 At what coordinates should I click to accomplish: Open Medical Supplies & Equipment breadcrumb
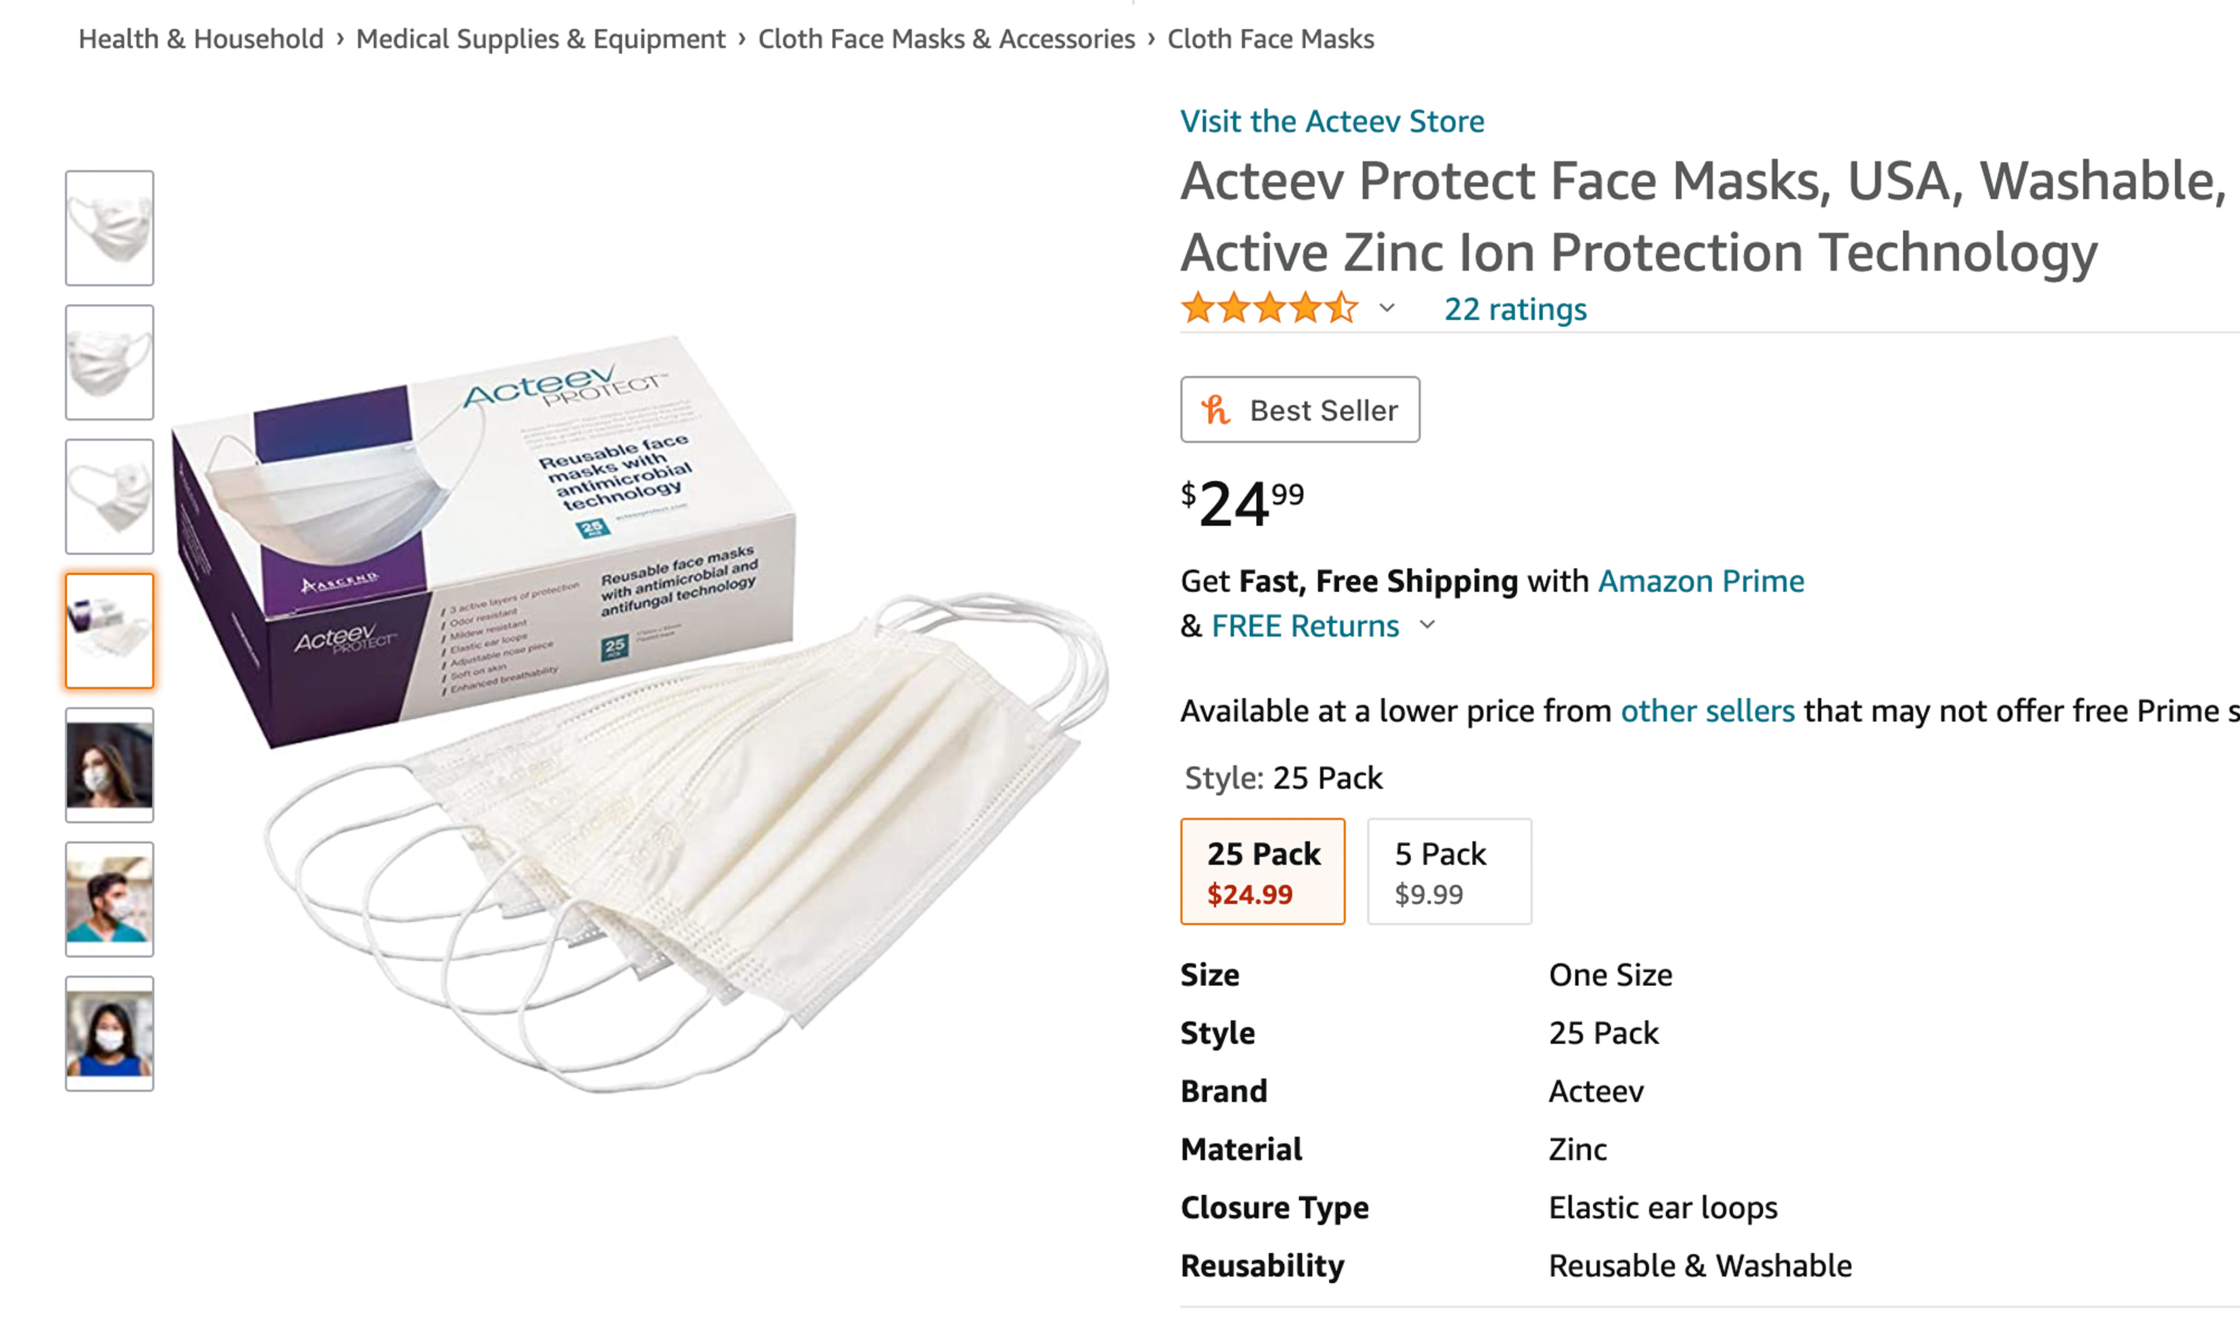[x=541, y=39]
